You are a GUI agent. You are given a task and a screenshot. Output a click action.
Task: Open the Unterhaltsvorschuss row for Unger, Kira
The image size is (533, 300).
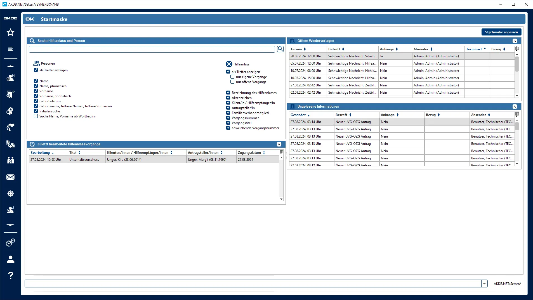84,160
